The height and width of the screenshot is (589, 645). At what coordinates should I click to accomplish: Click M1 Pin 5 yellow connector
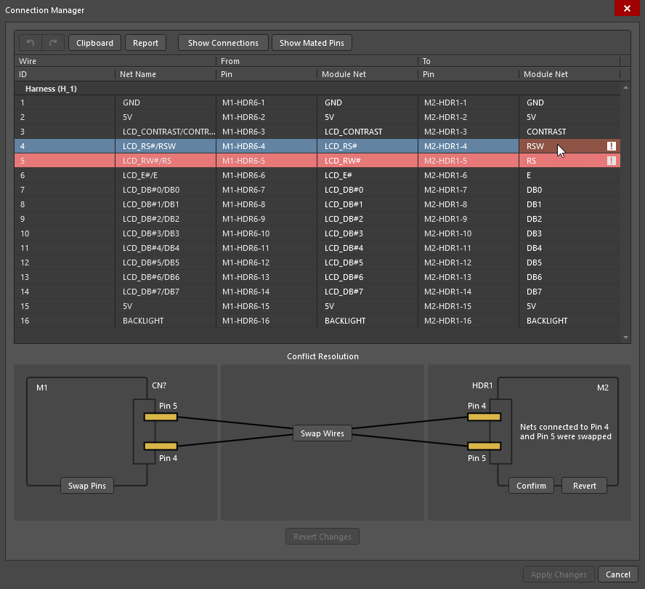click(x=161, y=417)
